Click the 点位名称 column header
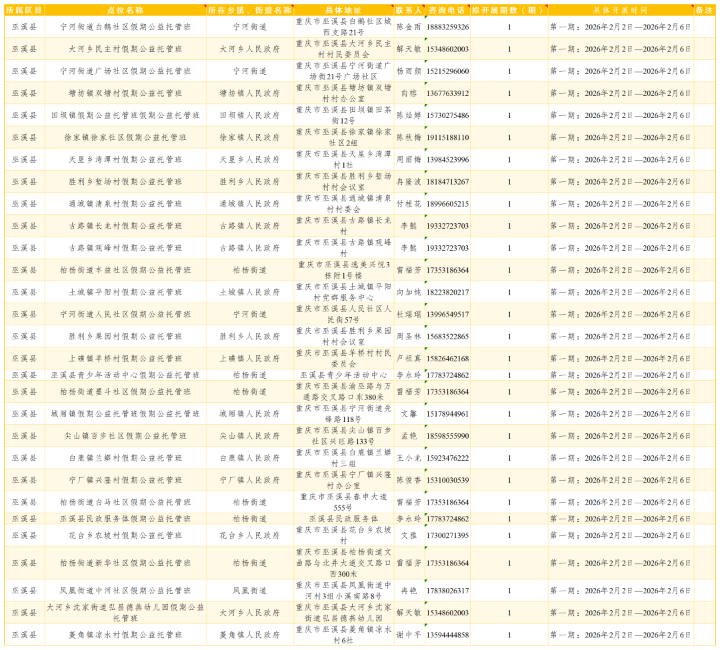This screenshot has width=720, height=650. tap(125, 10)
